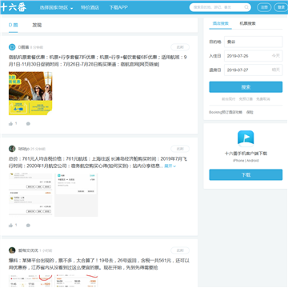This screenshot has height=288, width=288.
Task: Click the magnifier icon in the search bar
Action: click(x=246, y=7)
